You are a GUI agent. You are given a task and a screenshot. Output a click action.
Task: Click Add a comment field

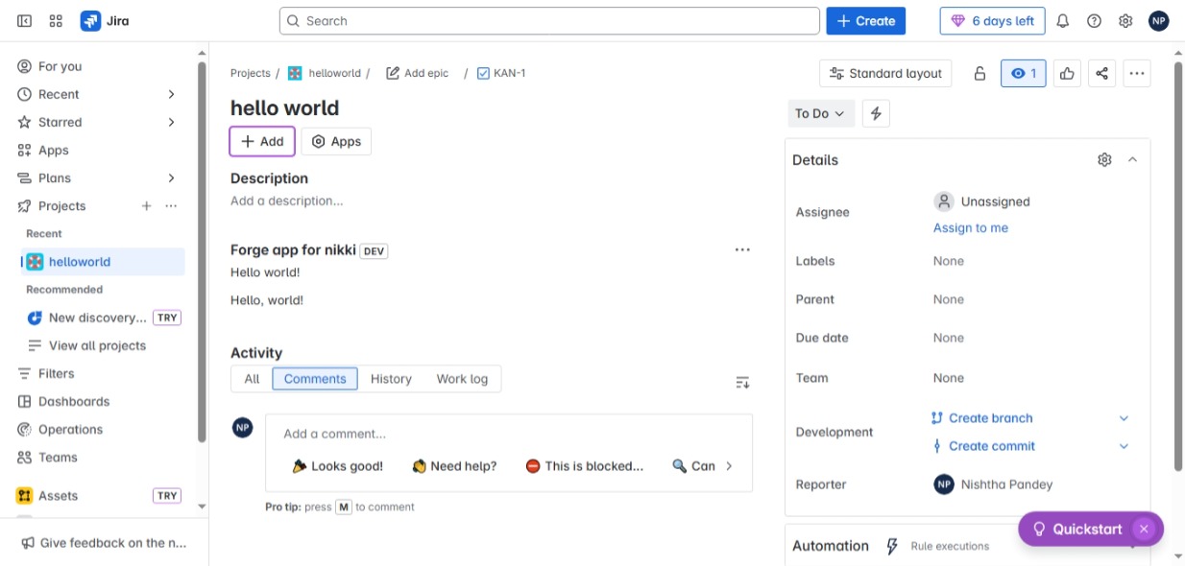pyautogui.click(x=509, y=434)
